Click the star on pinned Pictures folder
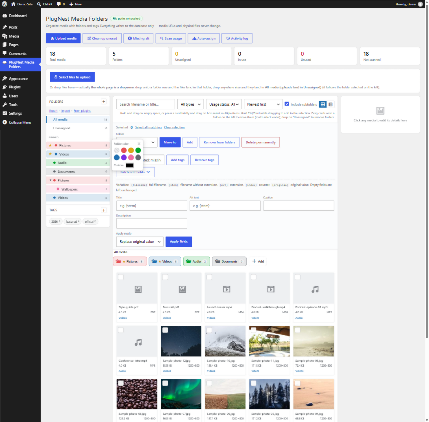The width and height of the screenshot is (429, 422). [x=50, y=145]
